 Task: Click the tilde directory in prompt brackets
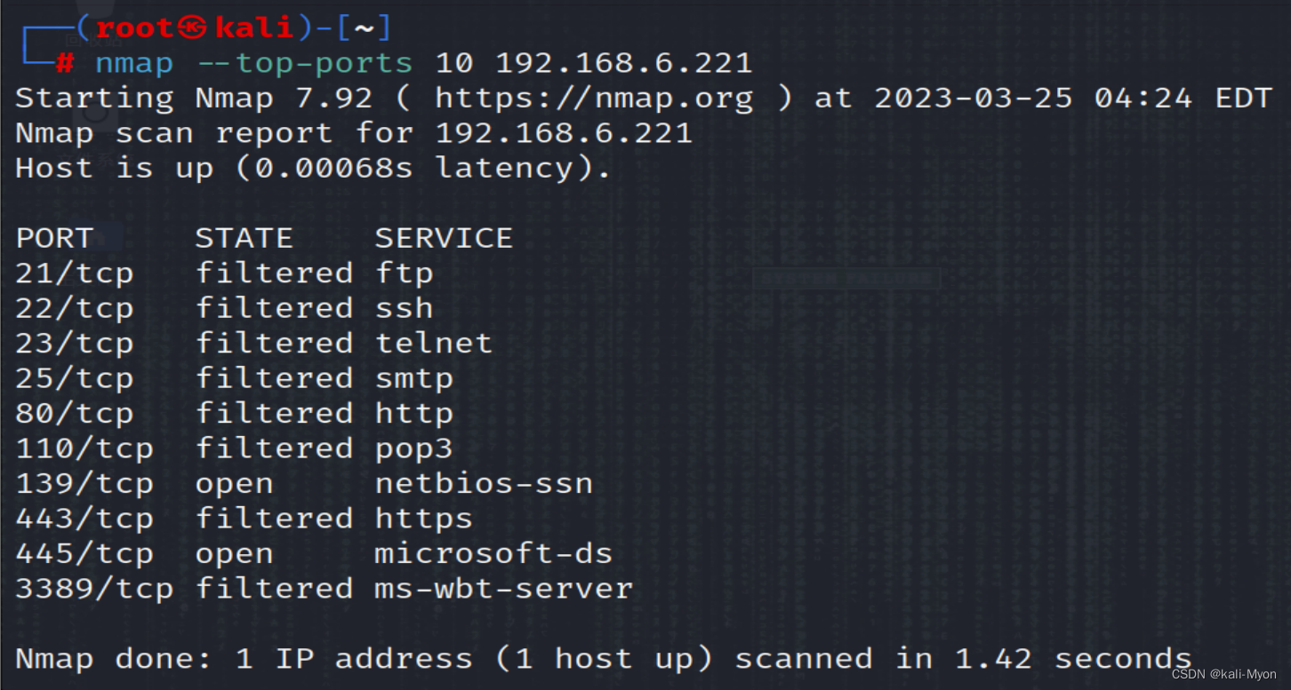click(365, 28)
